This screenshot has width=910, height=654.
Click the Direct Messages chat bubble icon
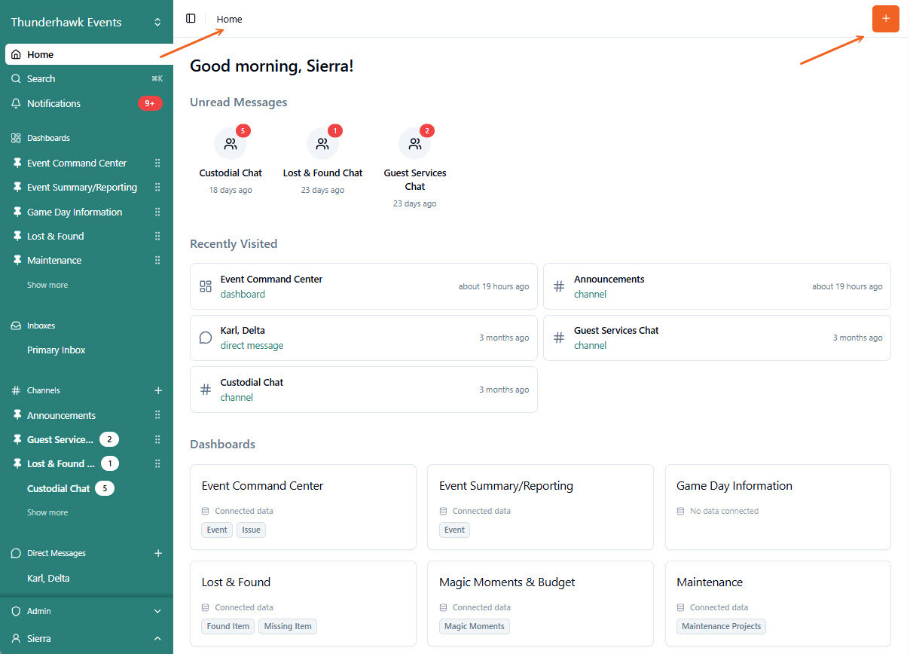[16, 553]
